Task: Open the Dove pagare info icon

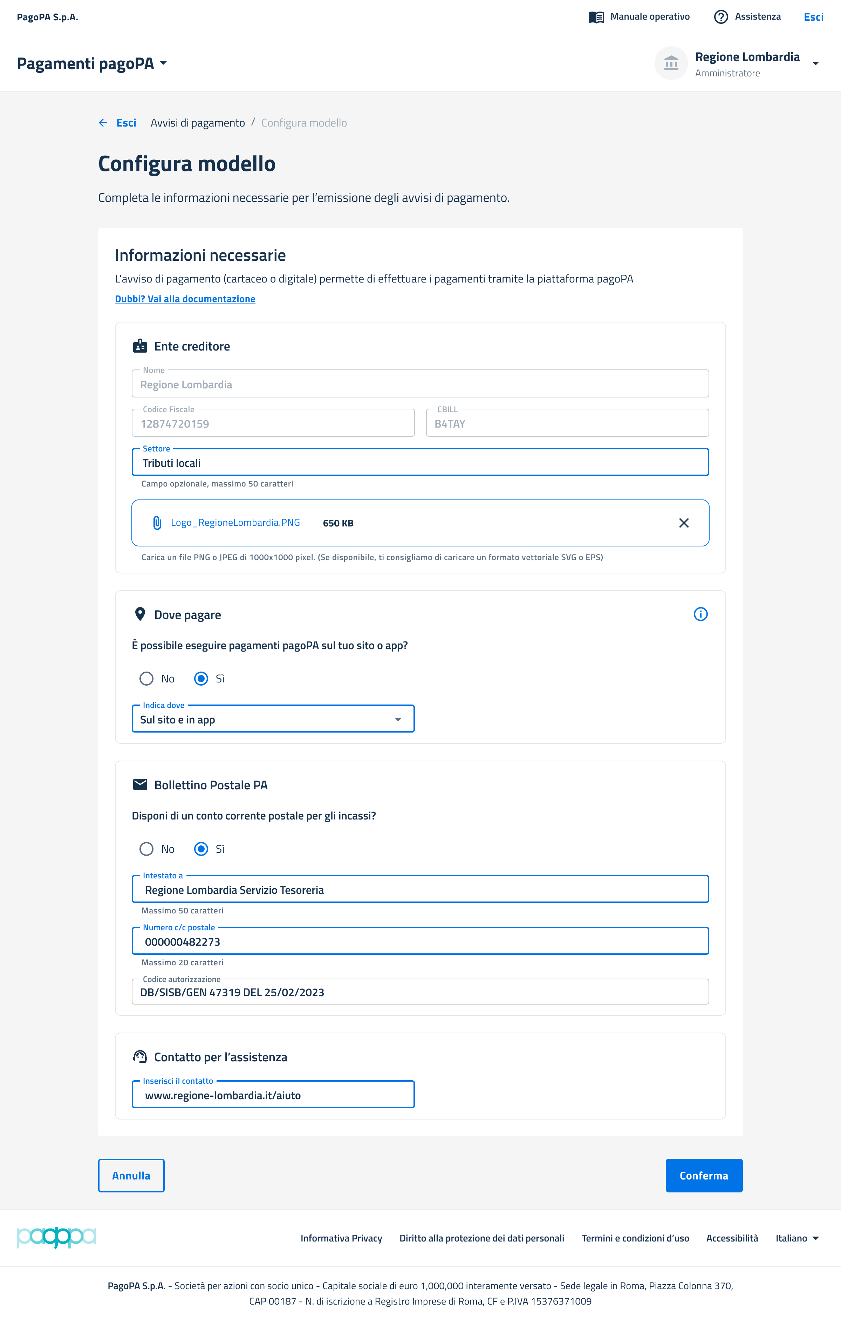Action: tap(700, 614)
